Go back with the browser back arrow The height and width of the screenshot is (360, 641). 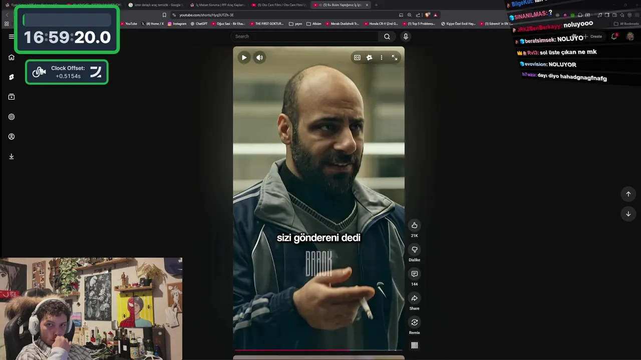(x=7, y=15)
